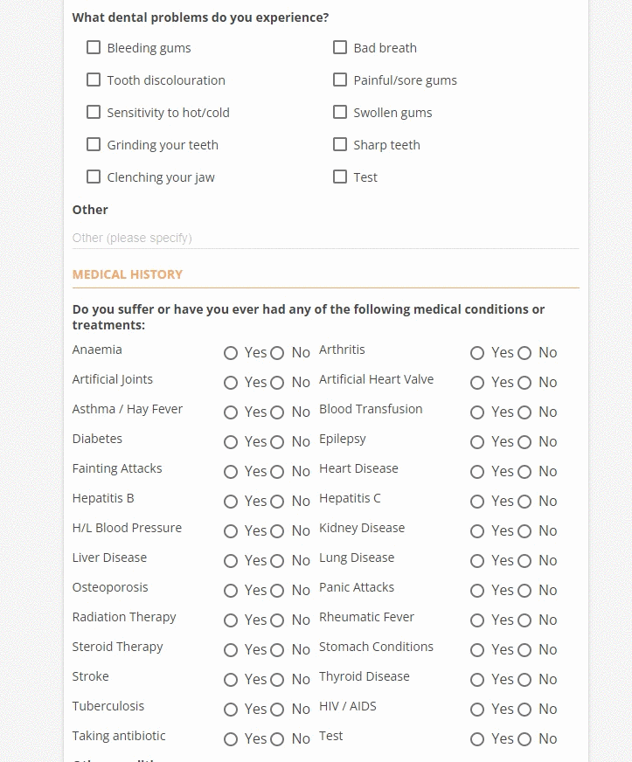
Task: Select Grinding your teeth
Action: pos(94,144)
